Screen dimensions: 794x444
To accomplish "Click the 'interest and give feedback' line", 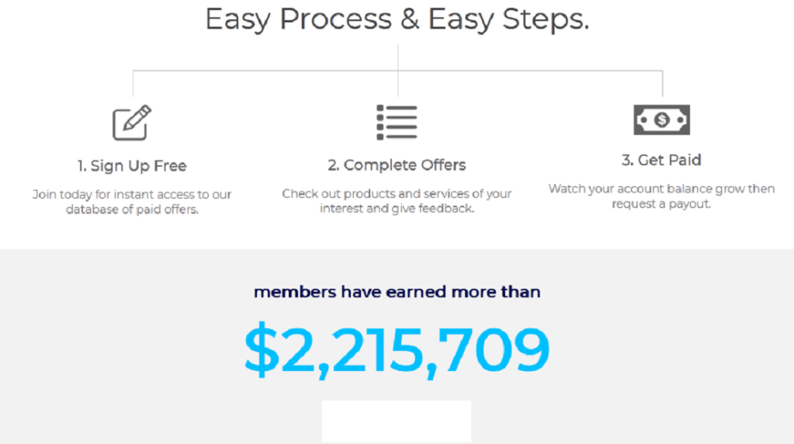I will 397,208.
